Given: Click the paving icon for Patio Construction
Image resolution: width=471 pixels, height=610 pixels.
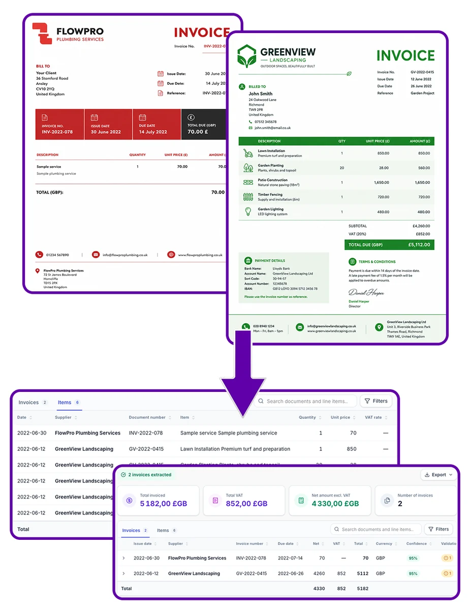Looking at the screenshot, I should click(x=248, y=182).
